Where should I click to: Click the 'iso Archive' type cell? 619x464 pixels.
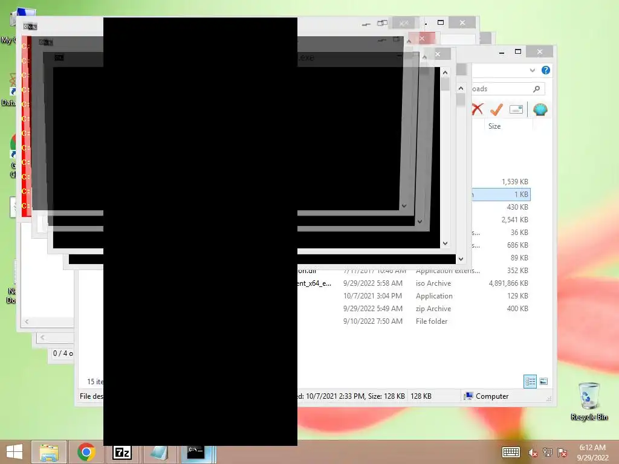coord(433,283)
